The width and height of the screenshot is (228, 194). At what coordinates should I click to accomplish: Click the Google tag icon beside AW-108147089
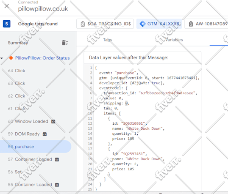191,24
